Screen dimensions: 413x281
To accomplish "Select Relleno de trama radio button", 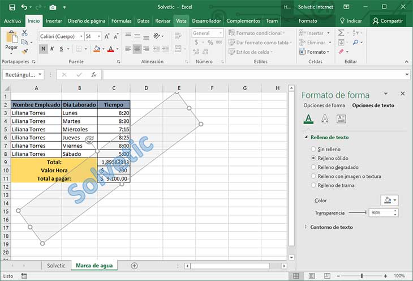I will click(x=313, y=185).
